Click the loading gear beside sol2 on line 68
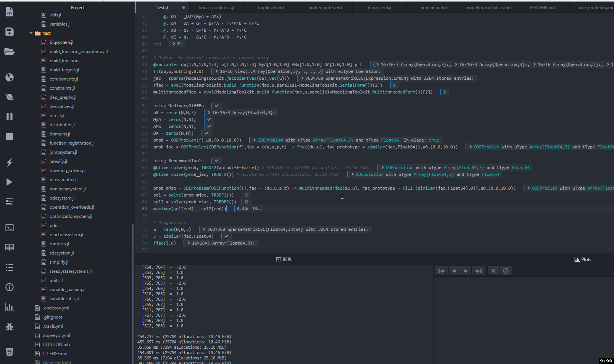This screenshot has height=364, width=614. [x=247, y=202]
